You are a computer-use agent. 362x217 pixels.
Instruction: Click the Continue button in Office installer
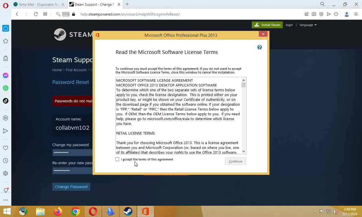tap(236, 161)
